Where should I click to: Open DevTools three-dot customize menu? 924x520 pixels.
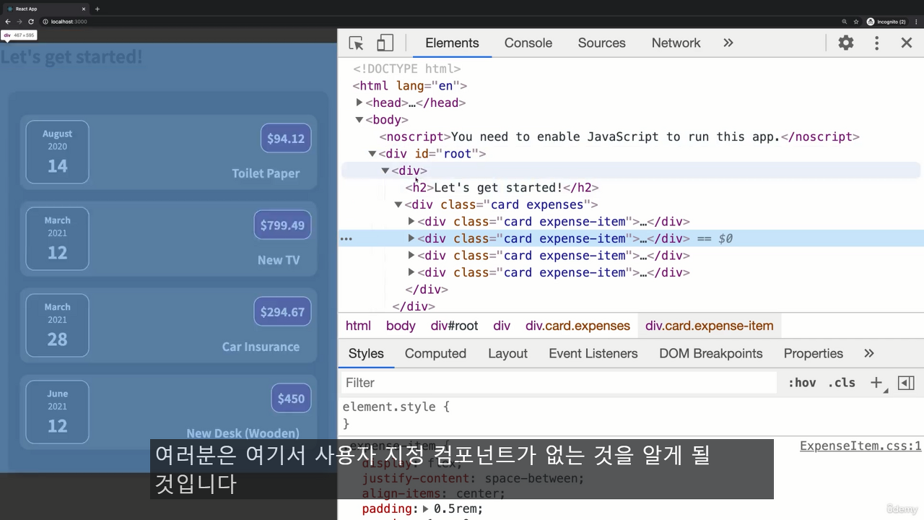click(877, 43)
